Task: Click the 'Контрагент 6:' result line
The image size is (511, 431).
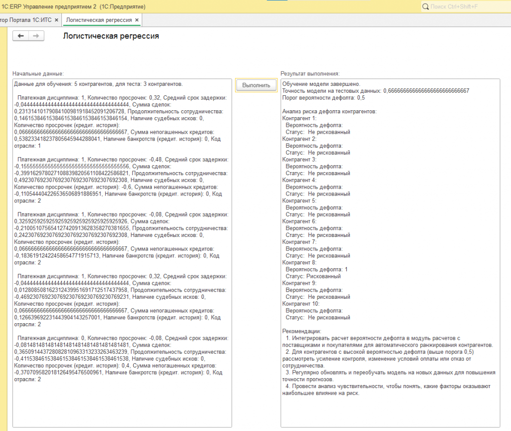Action: click(299, 221)
